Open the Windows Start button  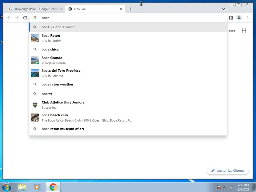click(7, 187)
